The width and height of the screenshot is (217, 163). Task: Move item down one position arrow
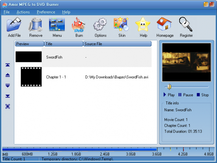click(x=7, y=86)
